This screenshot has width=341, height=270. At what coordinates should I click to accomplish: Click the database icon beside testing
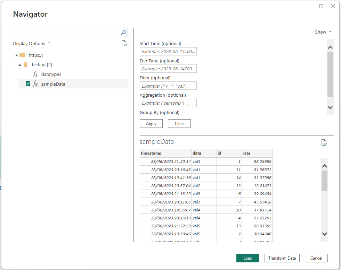coord(25,64)
